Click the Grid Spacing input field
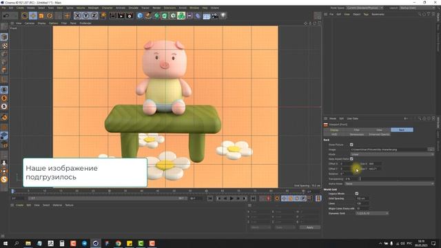The image size is (441, 248). point(362,198)
